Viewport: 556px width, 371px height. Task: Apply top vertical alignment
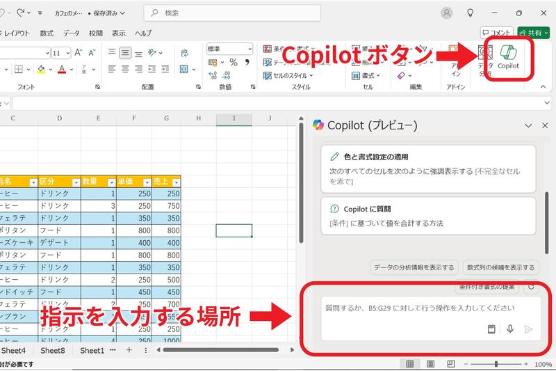112,53
